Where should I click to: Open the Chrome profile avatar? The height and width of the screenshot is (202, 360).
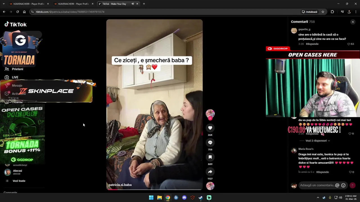tap(349, 12)
